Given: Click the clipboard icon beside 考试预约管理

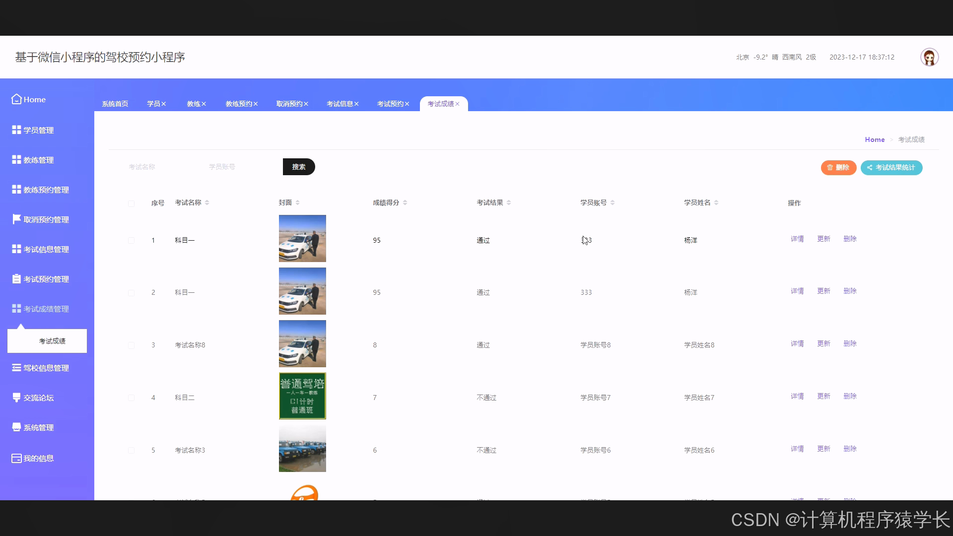Looking at the screenshot, I should (16, 279).
